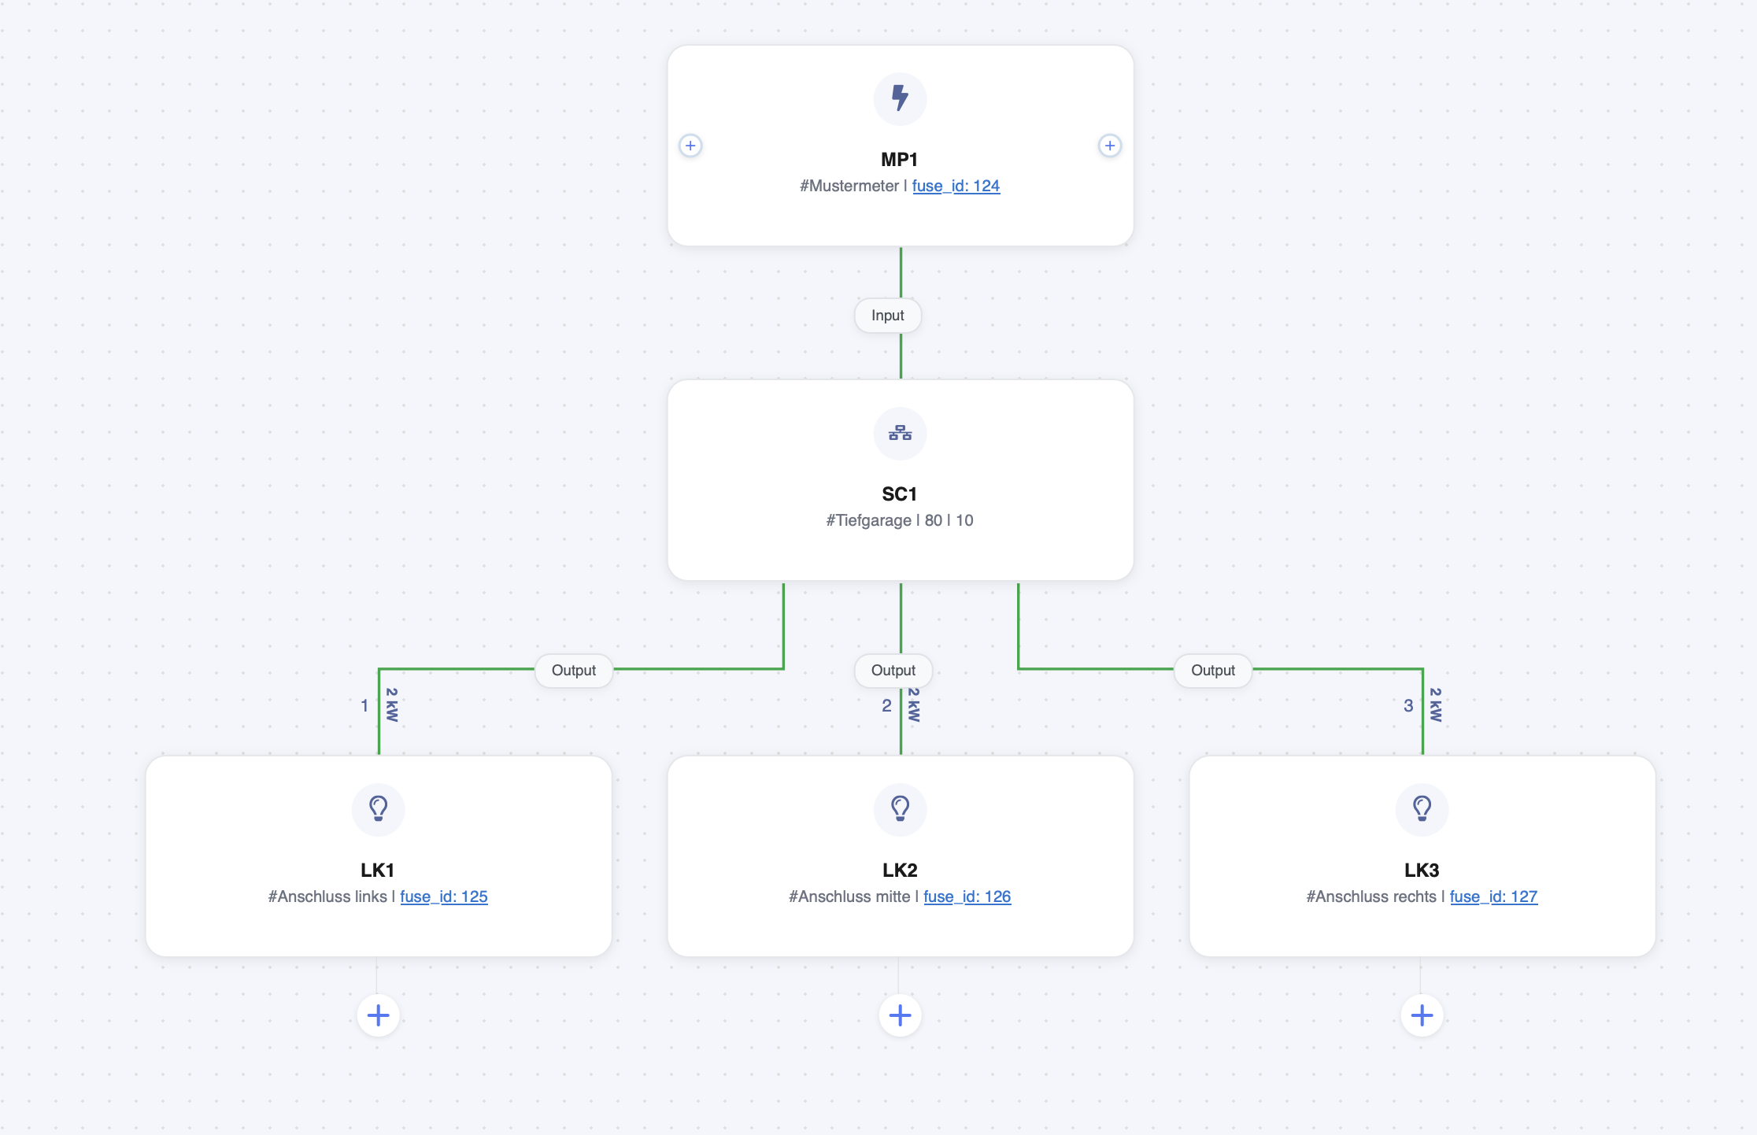The width and height of the screenshot is (1757, 1135).
Task: Click the light bulb icon on LK1
Action: (x=378, y=809)
